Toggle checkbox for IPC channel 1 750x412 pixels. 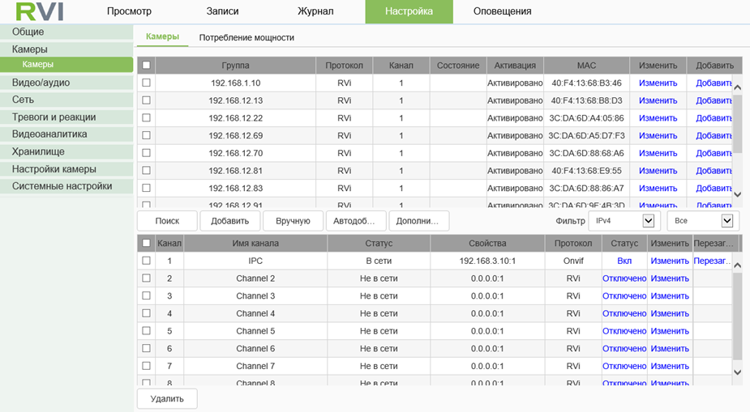click(146, 261)
